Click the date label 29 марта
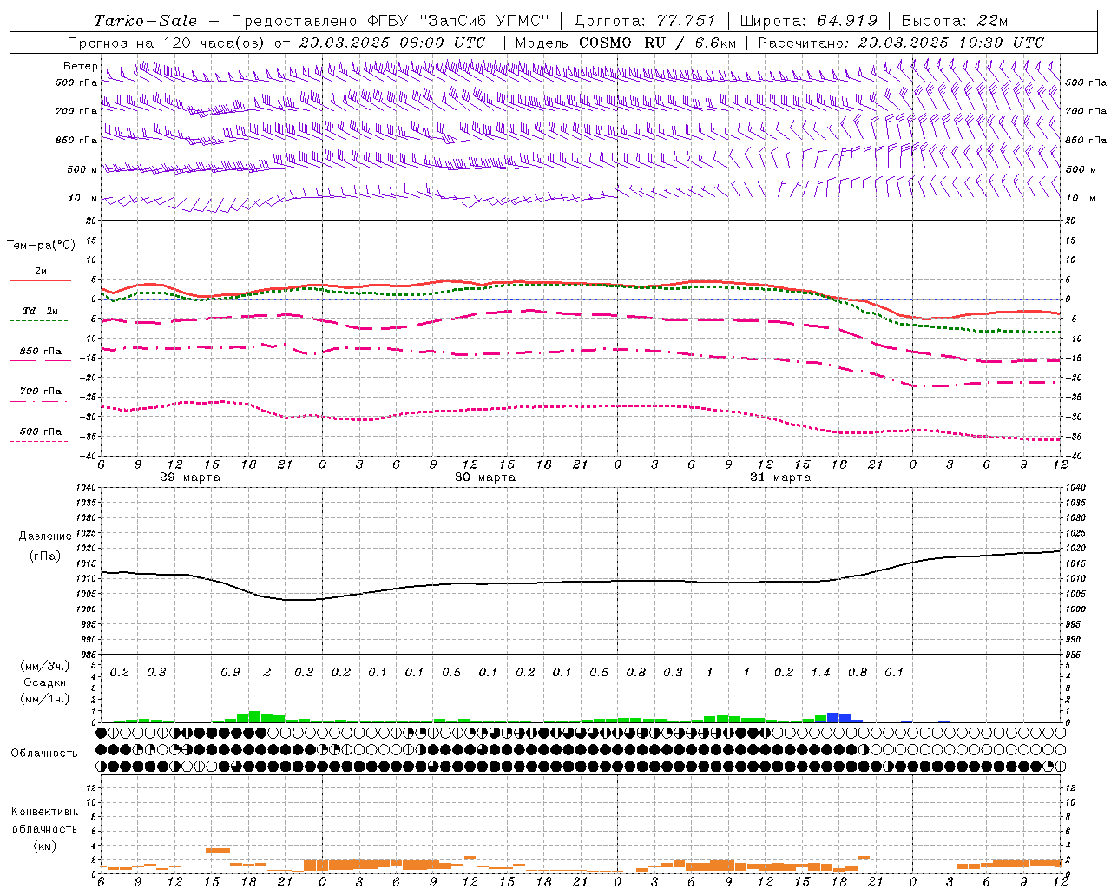This screenshot has height=889, width=1111. 190,477
